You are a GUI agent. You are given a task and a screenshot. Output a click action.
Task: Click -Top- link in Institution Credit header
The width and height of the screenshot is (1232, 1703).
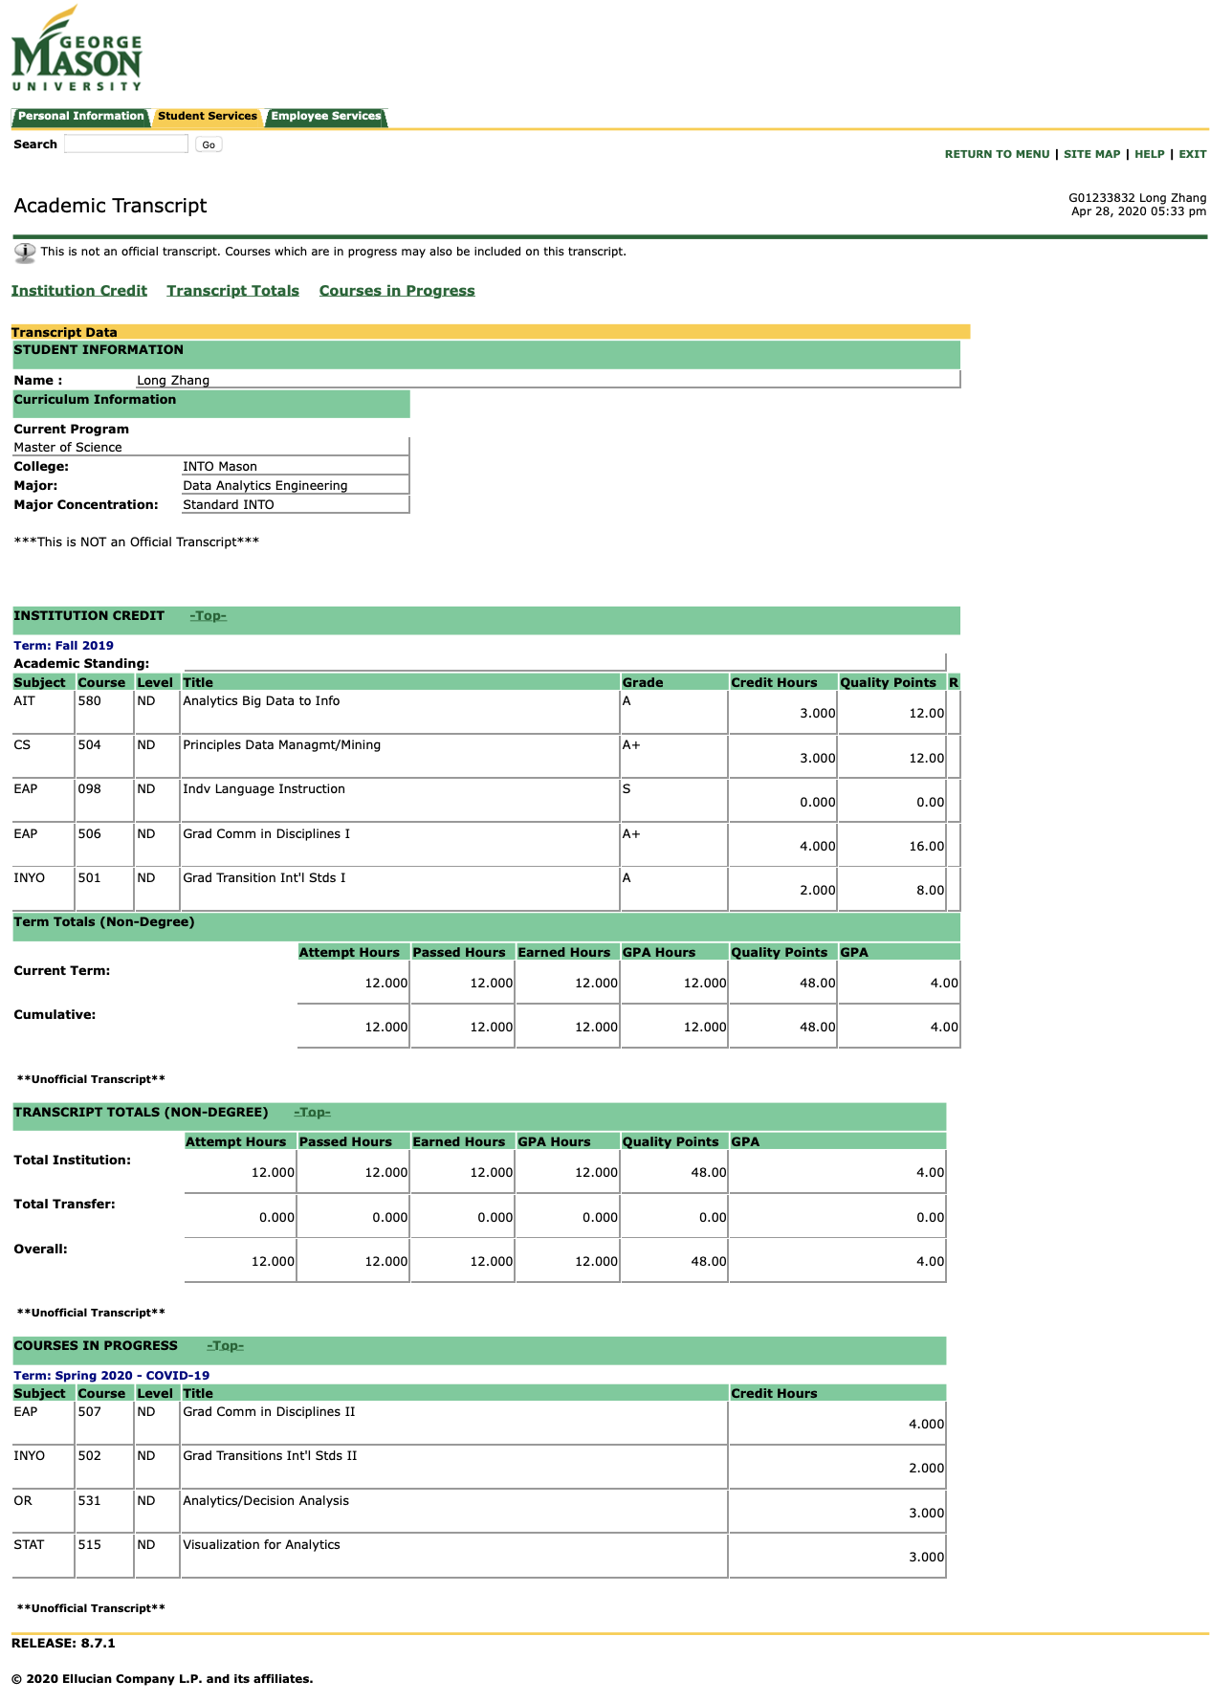(x=209, y=616)
